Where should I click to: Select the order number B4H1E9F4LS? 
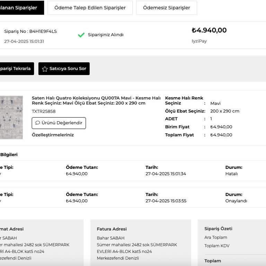43,32
